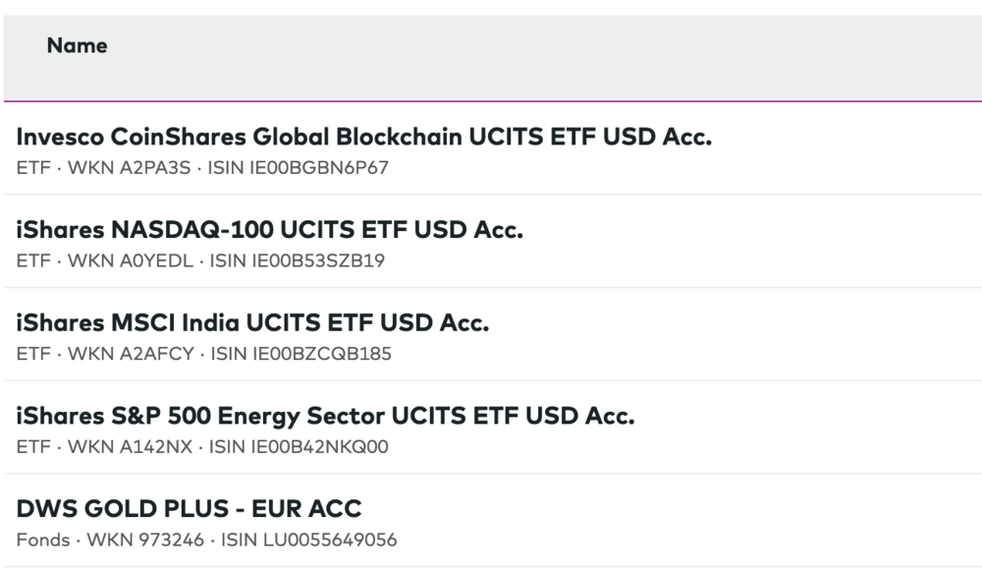Select iShares MSCI India UCITS ETF
Screen dimensions: 982x575
pyautogui.click(x=252, y=323)
